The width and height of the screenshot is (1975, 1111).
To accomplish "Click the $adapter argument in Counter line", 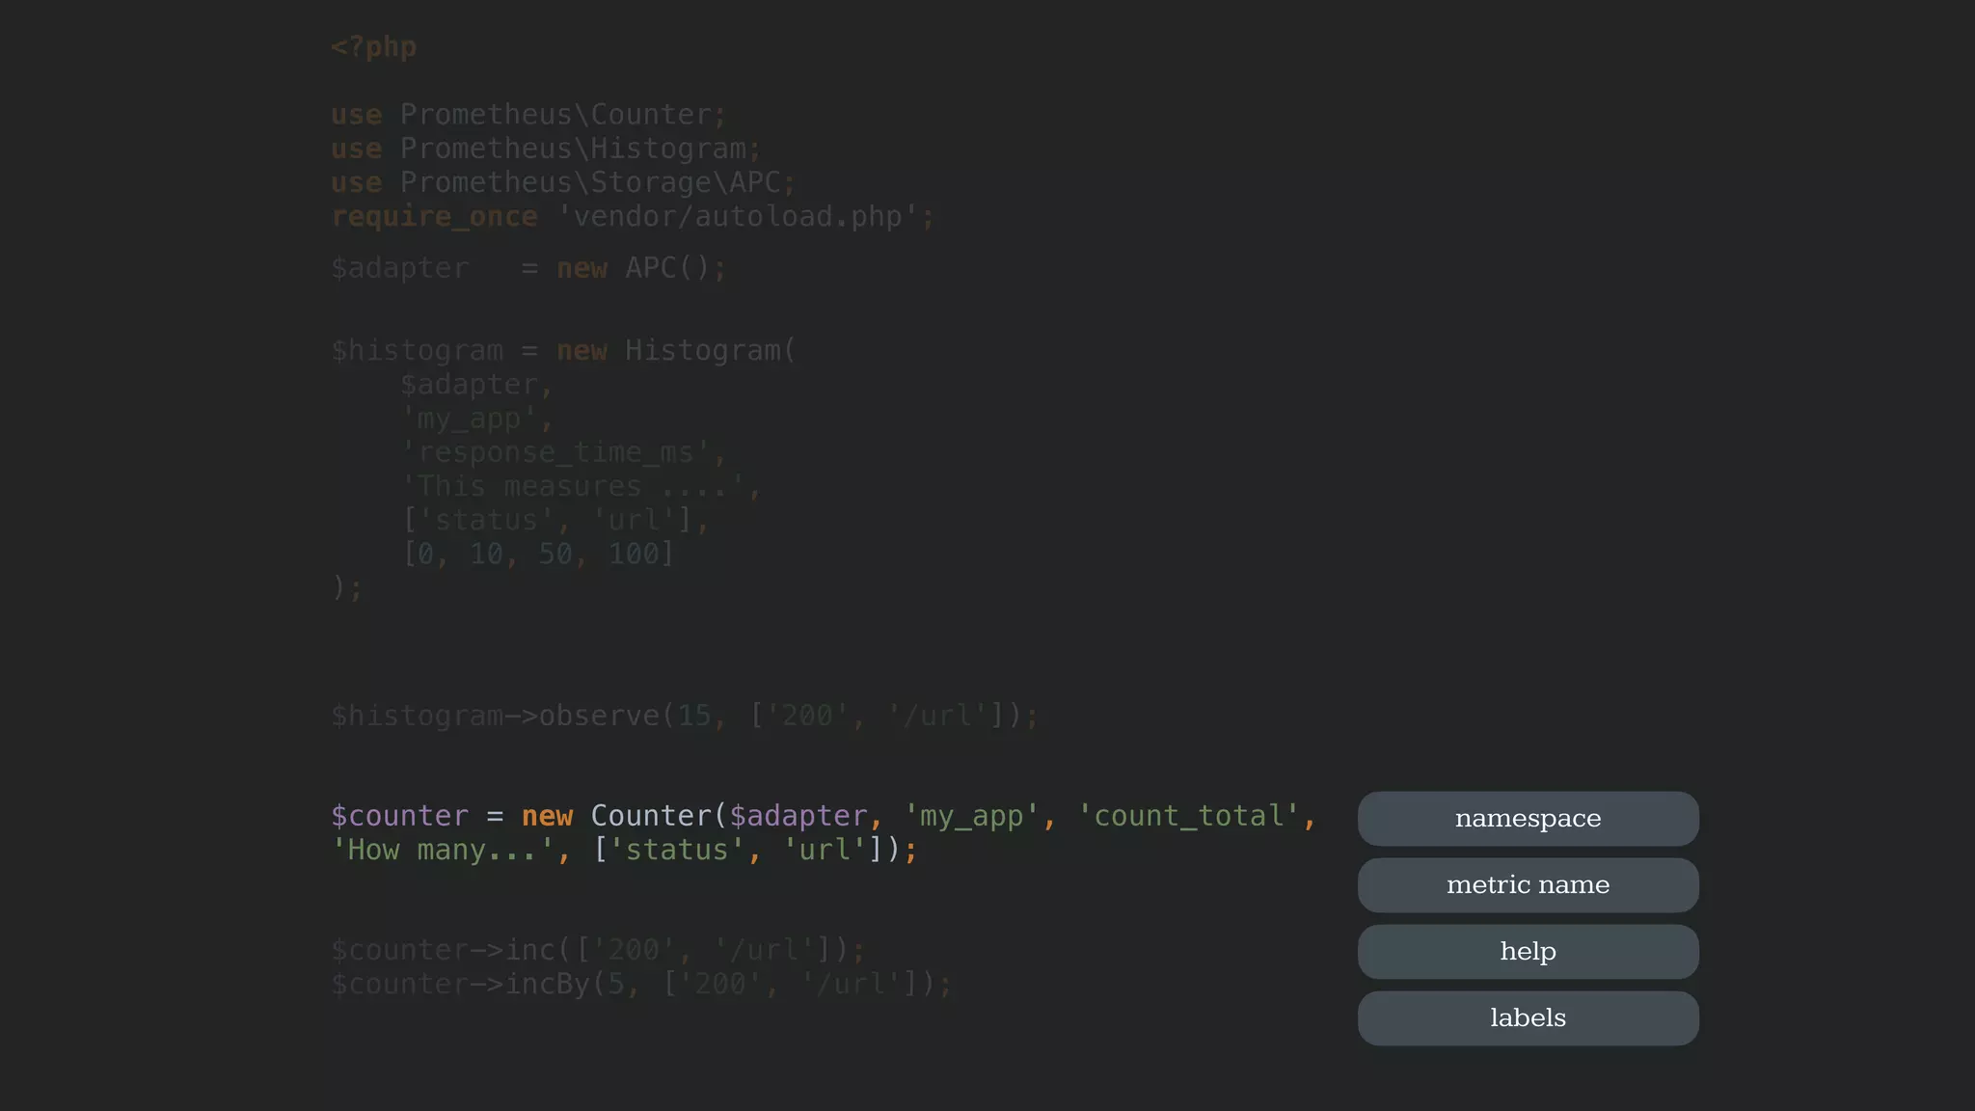I will [x=798, y=816].
